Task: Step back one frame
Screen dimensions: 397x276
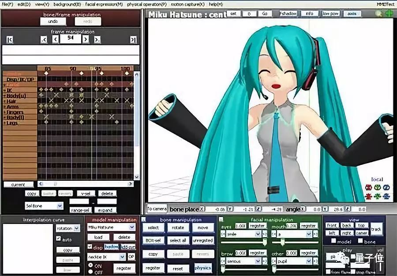Action: (56, 39)
